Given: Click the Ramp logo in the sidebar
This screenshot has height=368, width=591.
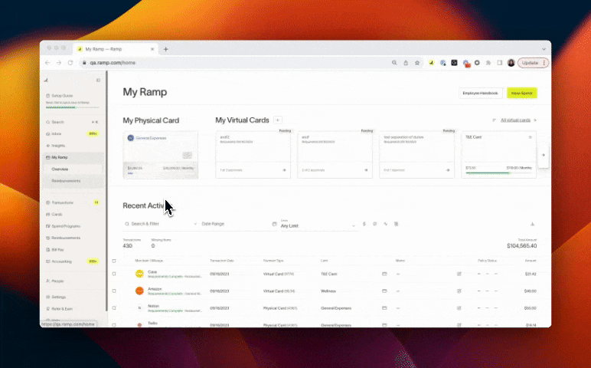Looking at the screenshot, I should point(47,80).
